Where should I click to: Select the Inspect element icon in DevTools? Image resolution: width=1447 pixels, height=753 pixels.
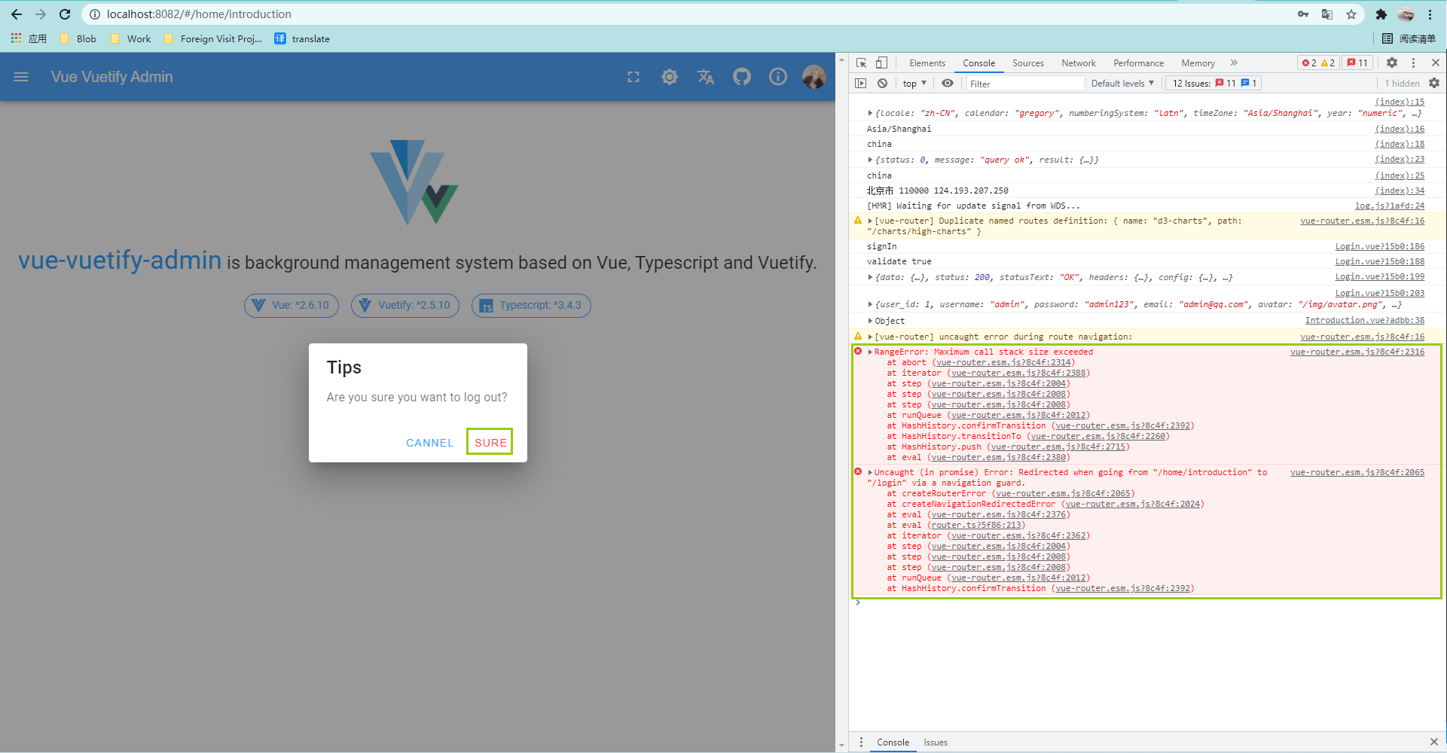click(x=860, y=62)
